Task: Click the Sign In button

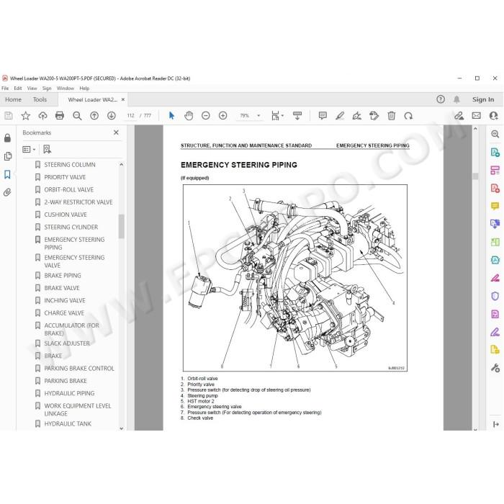Action: click(x=483, y=99)
